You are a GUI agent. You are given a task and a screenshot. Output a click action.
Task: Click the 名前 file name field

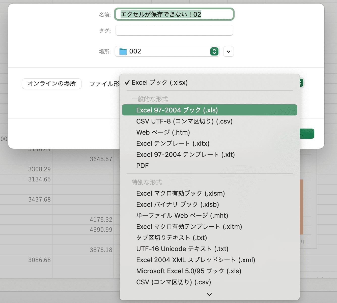tap(174, 14)
